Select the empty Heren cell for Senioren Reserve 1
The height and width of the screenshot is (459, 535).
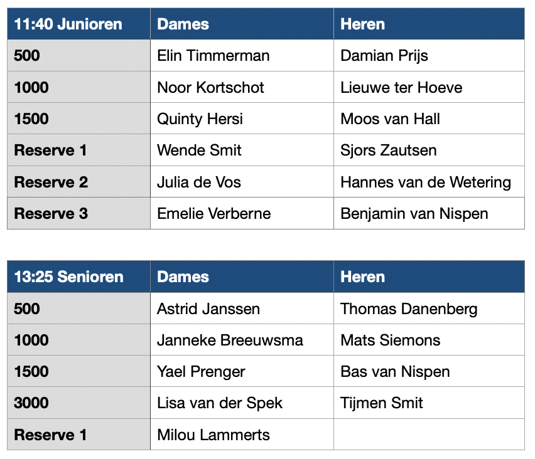point(429,435)
